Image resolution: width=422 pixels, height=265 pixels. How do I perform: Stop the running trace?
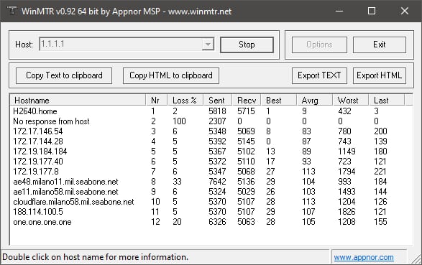[247, 45]
